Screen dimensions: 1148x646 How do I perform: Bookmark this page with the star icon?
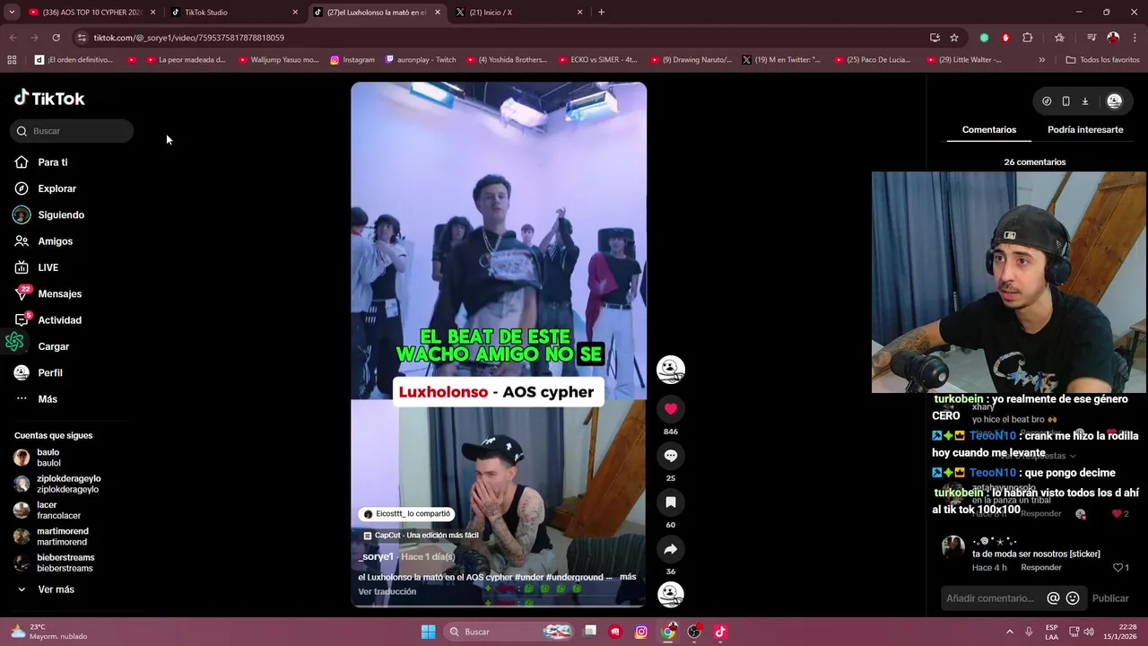pyautogui.click(x=954, y=38)
